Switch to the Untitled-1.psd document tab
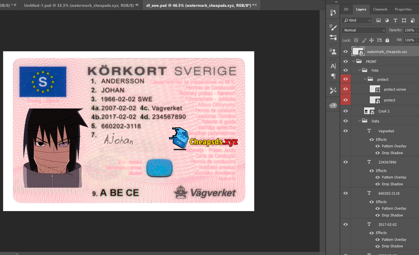The width and height of the screenshot is (419, 255). point(79,5)
